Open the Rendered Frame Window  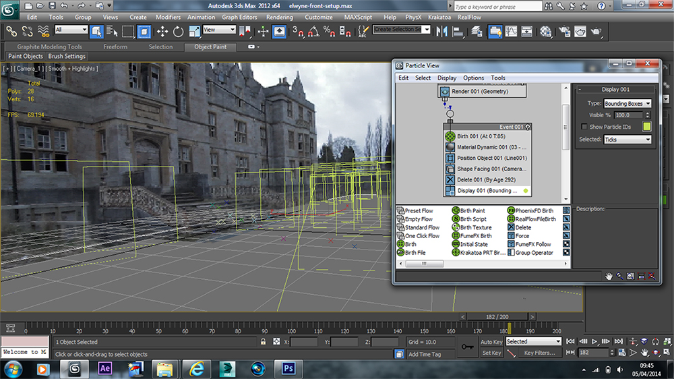coord(580,31)
